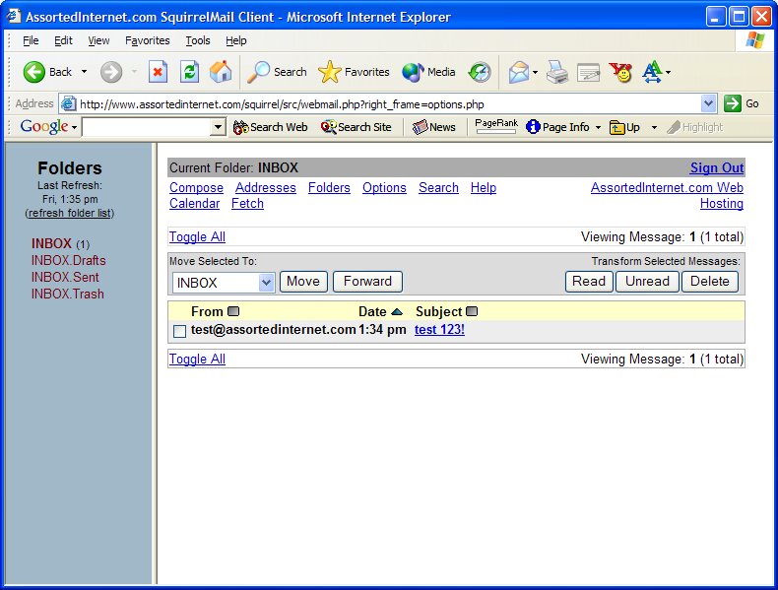The image size is (778, 590).
Task: Expand the Address bar dropdown
Action: pos(708,103)
